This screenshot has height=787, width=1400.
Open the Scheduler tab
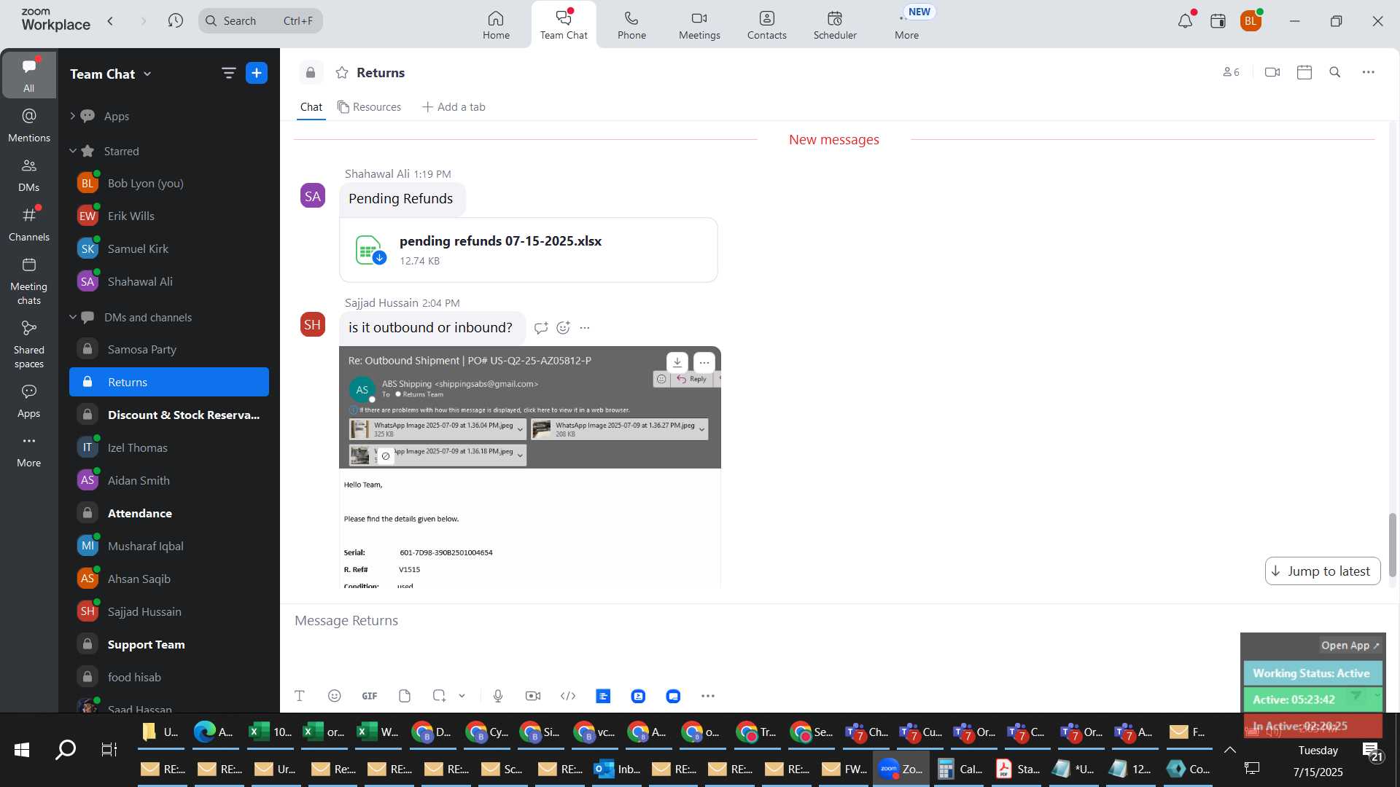835,25
